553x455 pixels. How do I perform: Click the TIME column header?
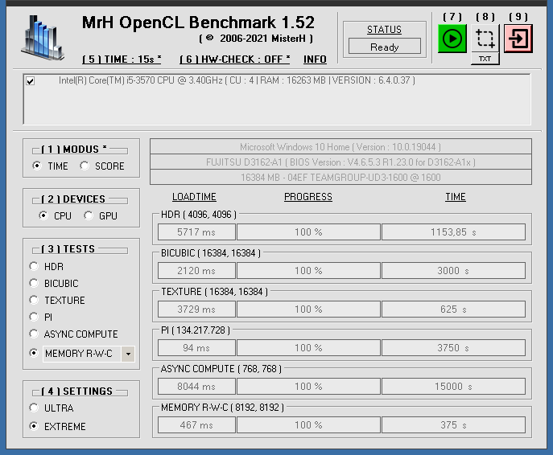[x=456, y=197]
